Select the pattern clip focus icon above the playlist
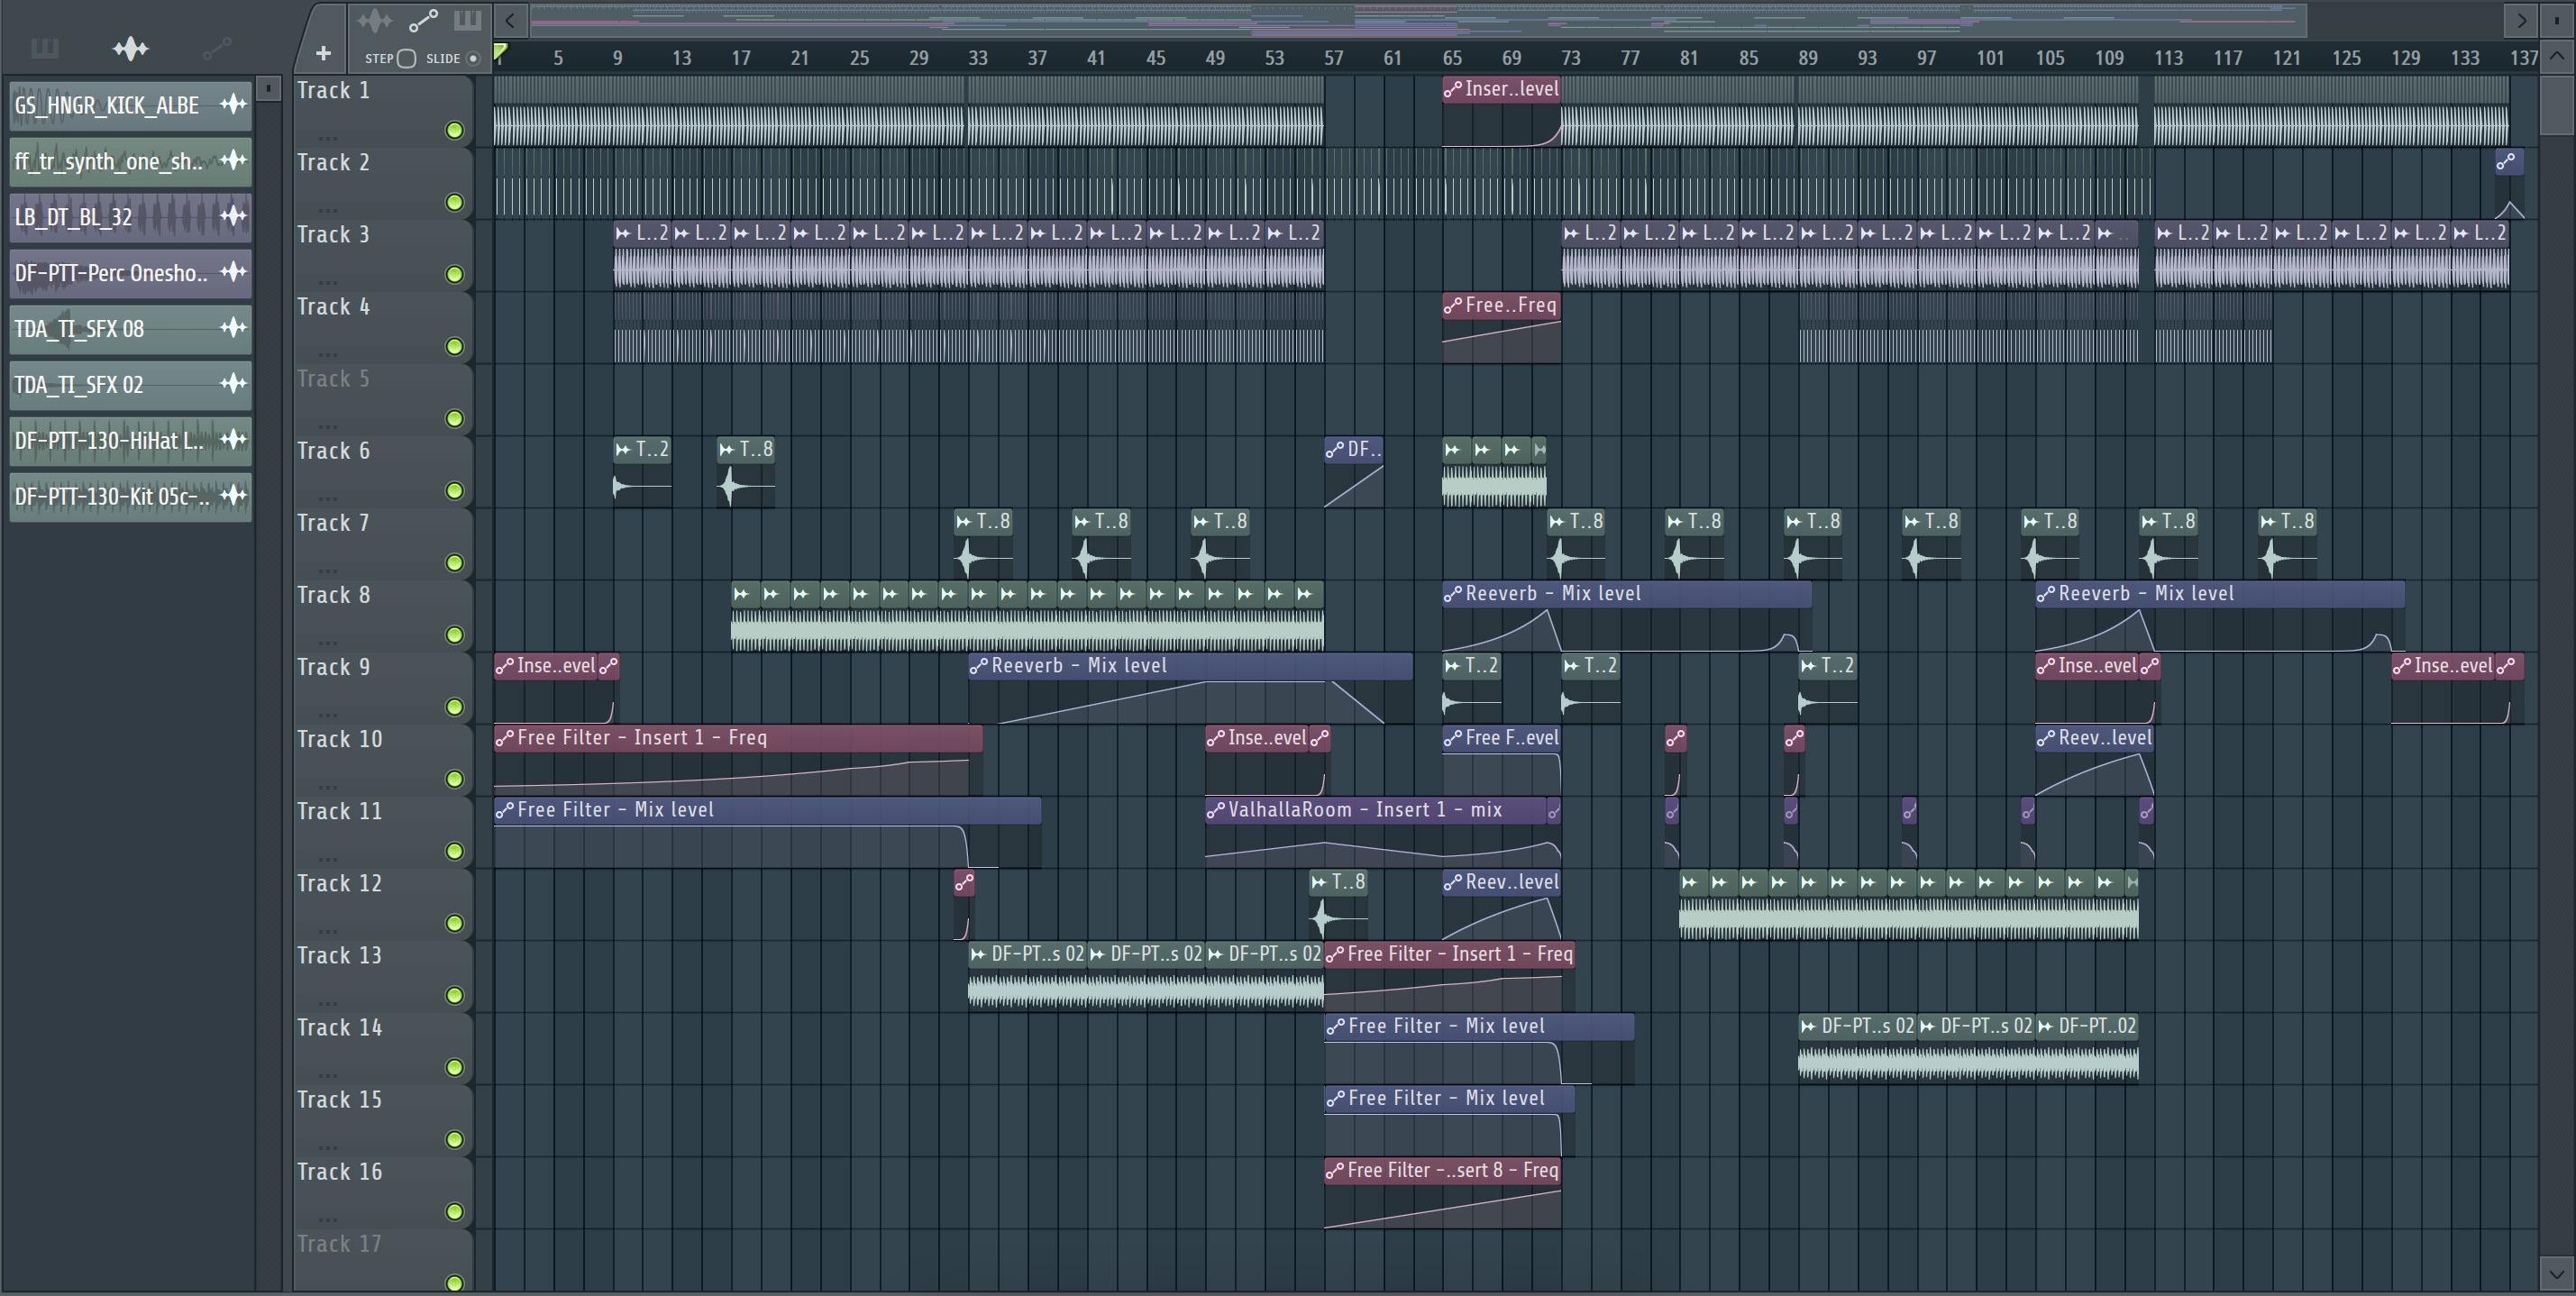2576x1296 pixels. coord(467,20)
